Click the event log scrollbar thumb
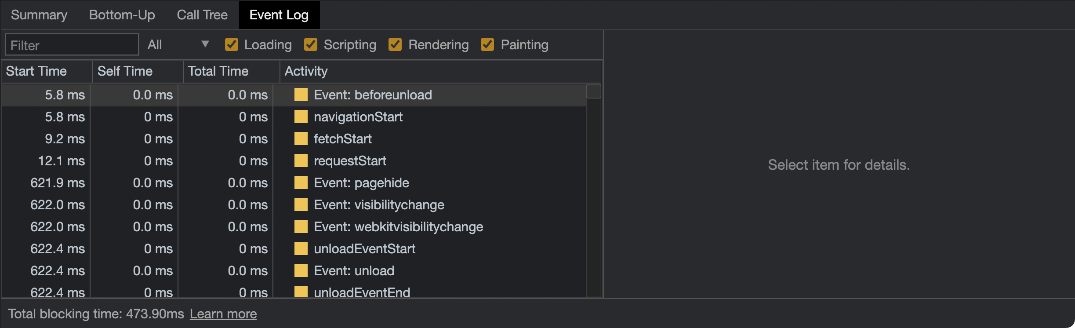 (594, 91)
